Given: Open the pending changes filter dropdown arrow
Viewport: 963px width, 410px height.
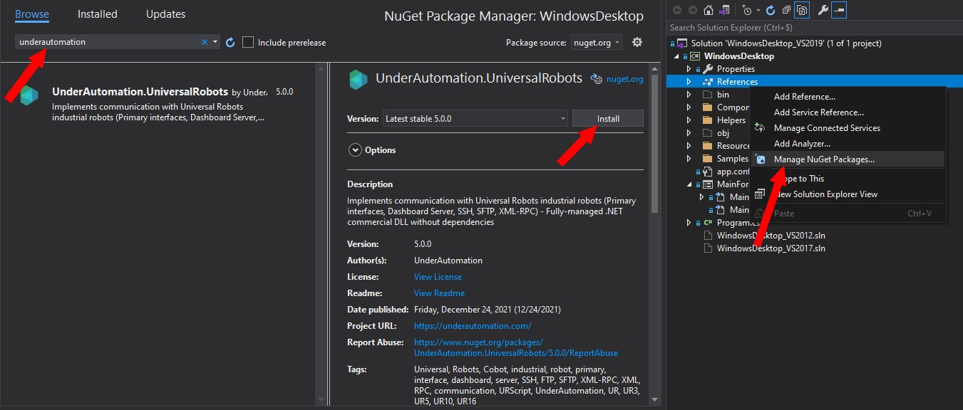Looking at the screenshot, I should coord(757,11).
